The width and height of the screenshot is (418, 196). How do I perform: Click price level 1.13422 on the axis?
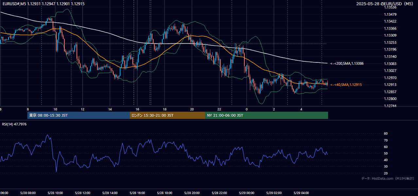coord(391,21)
